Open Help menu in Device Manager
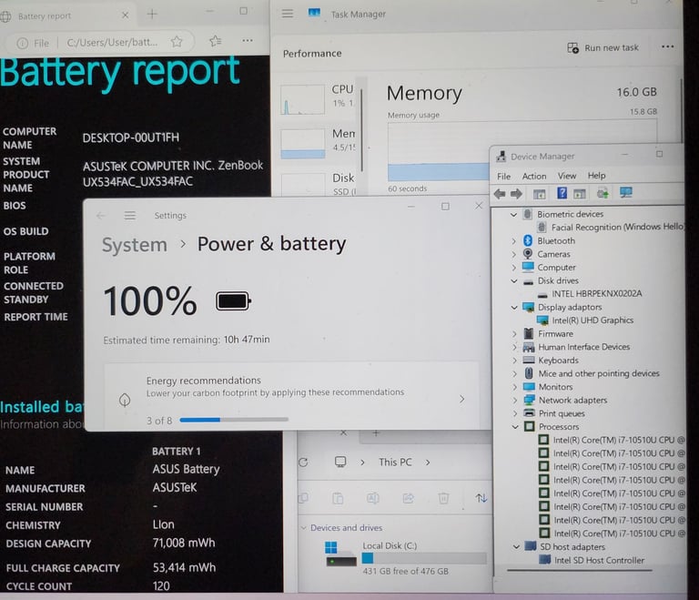Screen dimensions: 699x600 point(596,176)
